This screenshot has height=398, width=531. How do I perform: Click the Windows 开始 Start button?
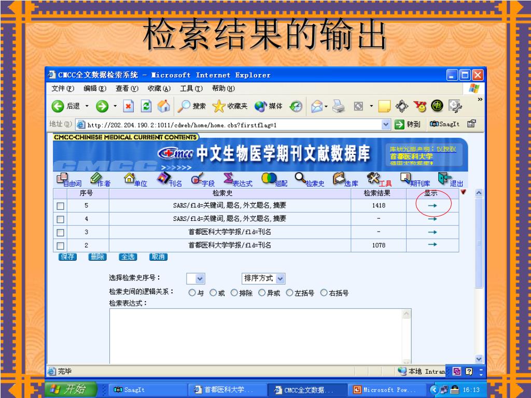click(x=72, y=389)
